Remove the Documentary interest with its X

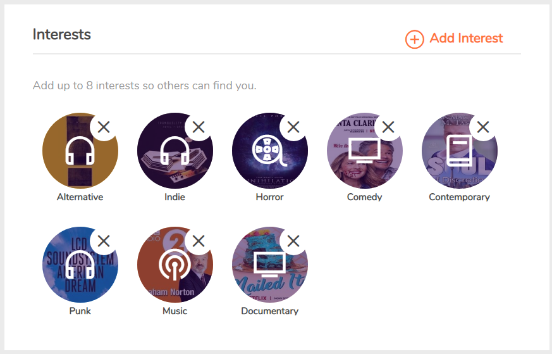click(x=293, y=241)
